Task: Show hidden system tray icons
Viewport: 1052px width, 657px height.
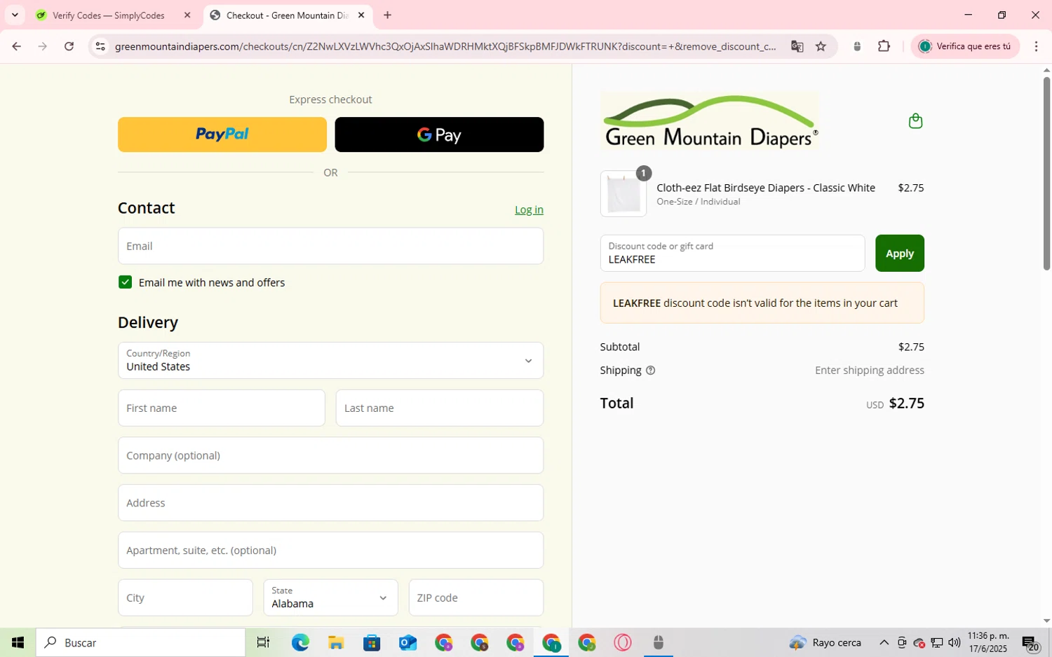Action: coord(884,643)
